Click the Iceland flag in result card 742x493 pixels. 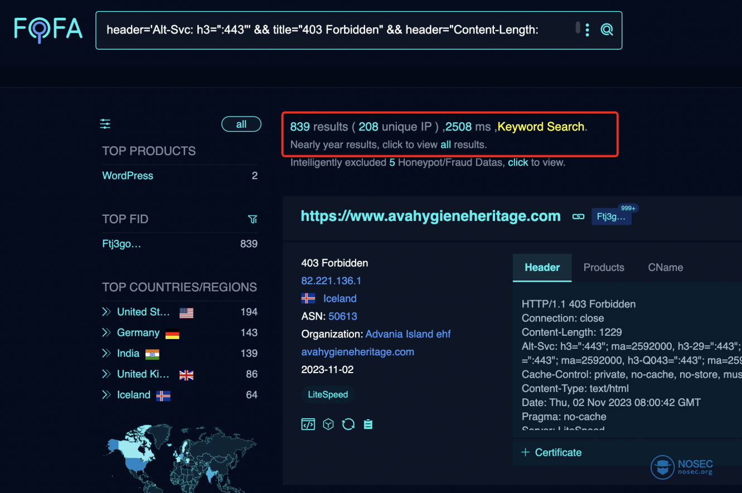pos(308,298)
